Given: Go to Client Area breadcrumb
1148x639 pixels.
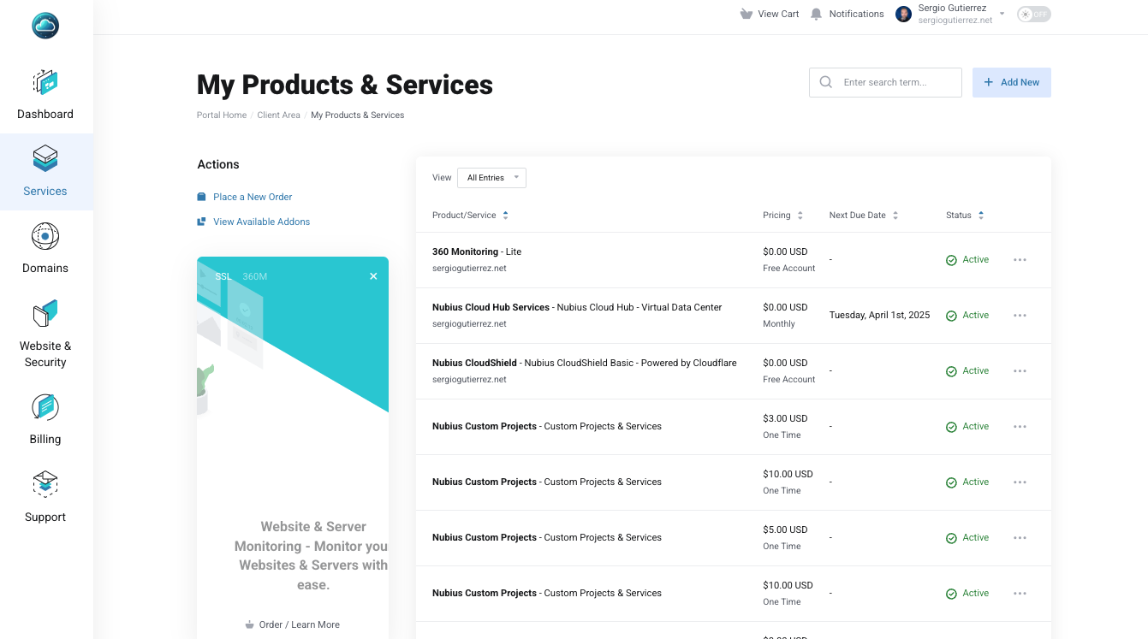Looking at the screenshot, I should [x=279, y=115].
